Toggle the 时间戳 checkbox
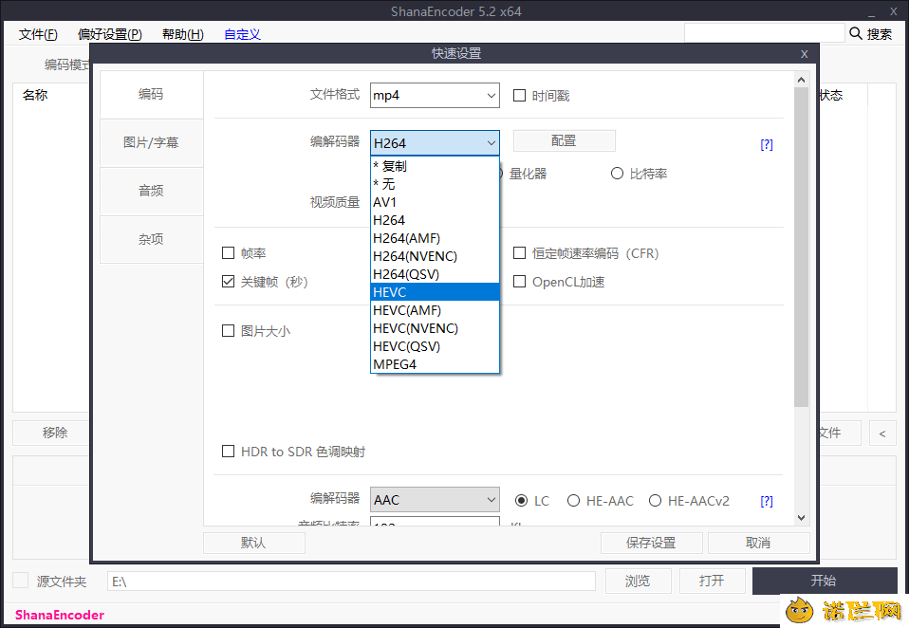Image resolution: width=909 pixels, height=628 pixels. pos(519,95)
